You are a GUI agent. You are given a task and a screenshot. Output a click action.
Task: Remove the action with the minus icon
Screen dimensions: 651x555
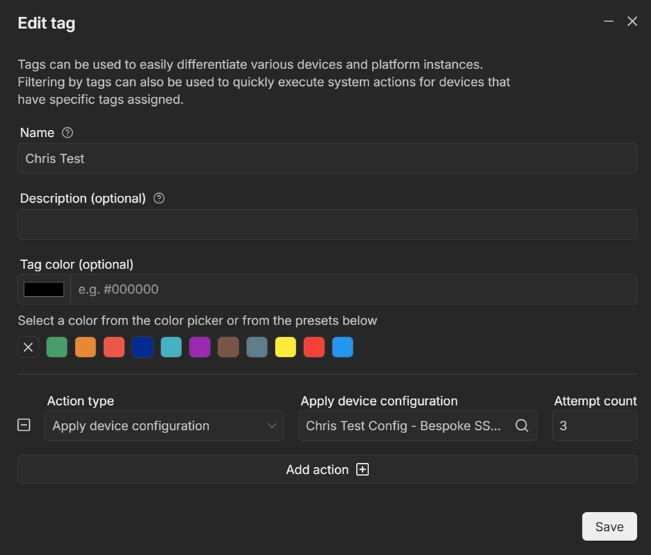point(24,426)
